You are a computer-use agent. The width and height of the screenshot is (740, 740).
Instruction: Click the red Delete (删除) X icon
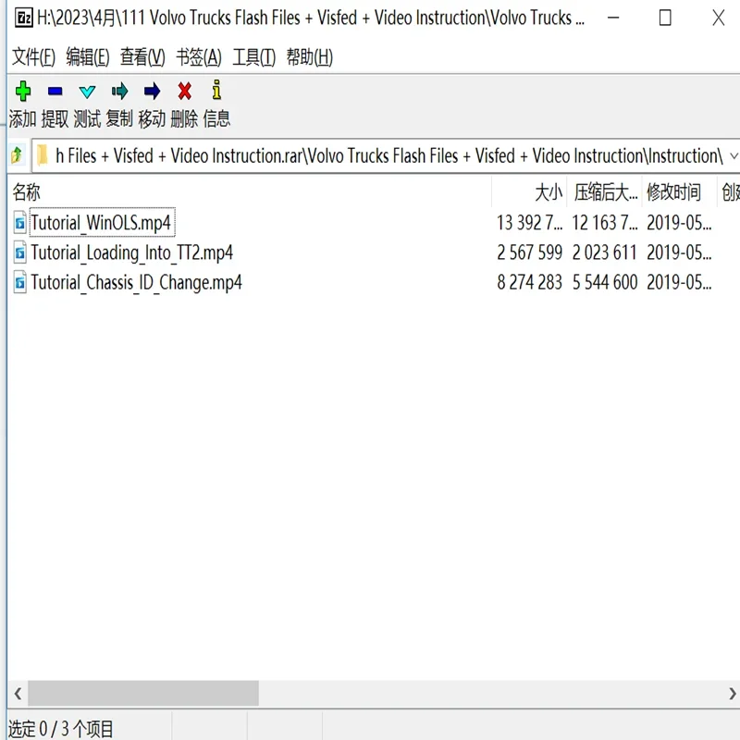click(184, 91)
